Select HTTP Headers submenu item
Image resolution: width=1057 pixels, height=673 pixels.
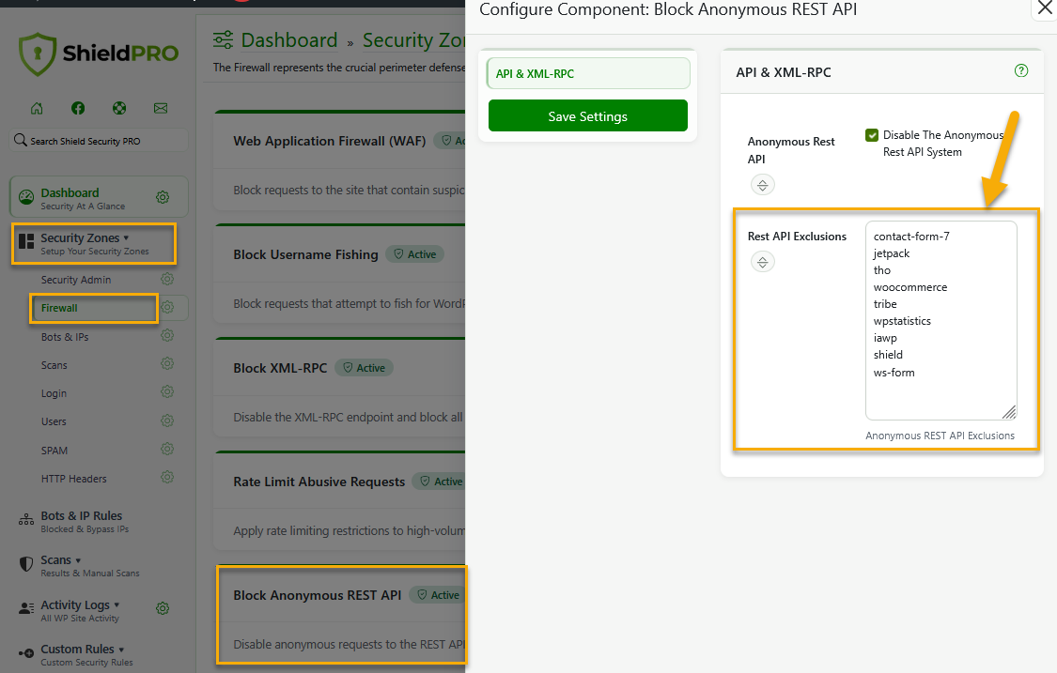pos(74,479)
